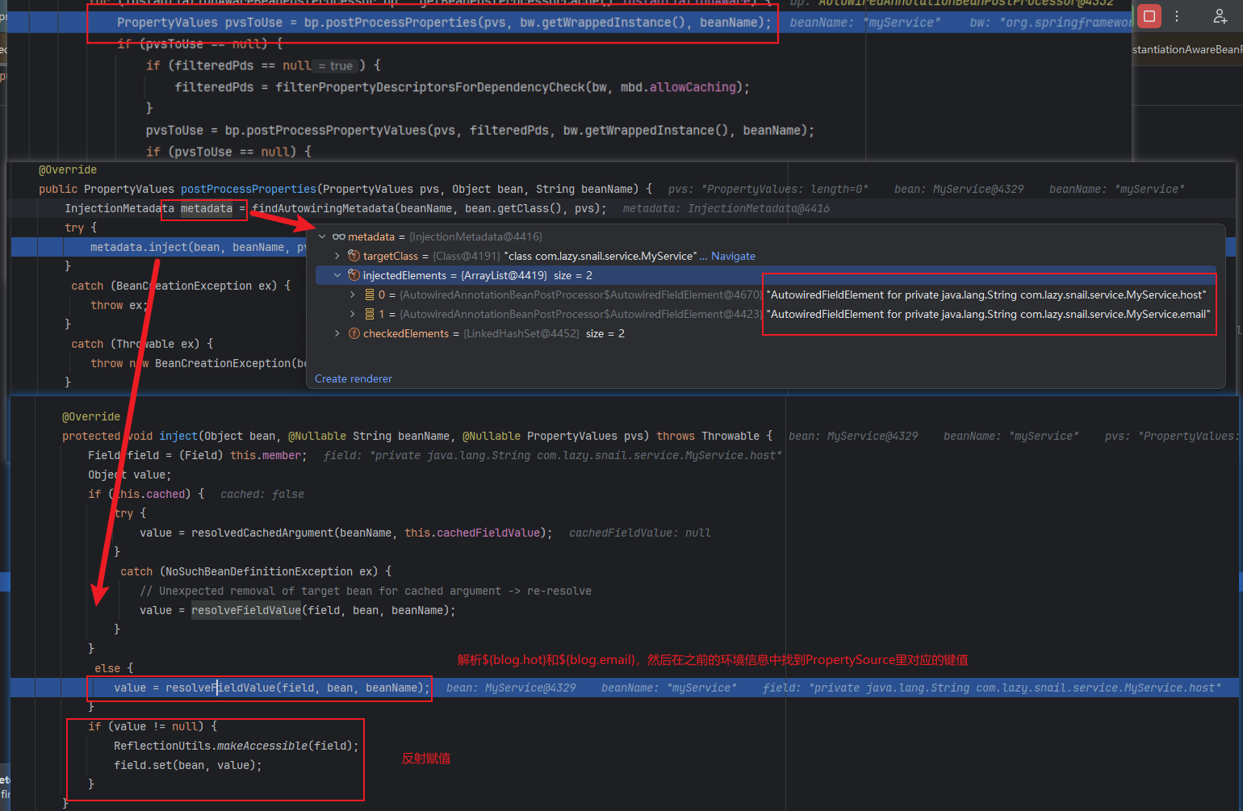
Task: Click the 'metadata: InjectionMetadata@4416' inline hint
Action: pos(726,208)
